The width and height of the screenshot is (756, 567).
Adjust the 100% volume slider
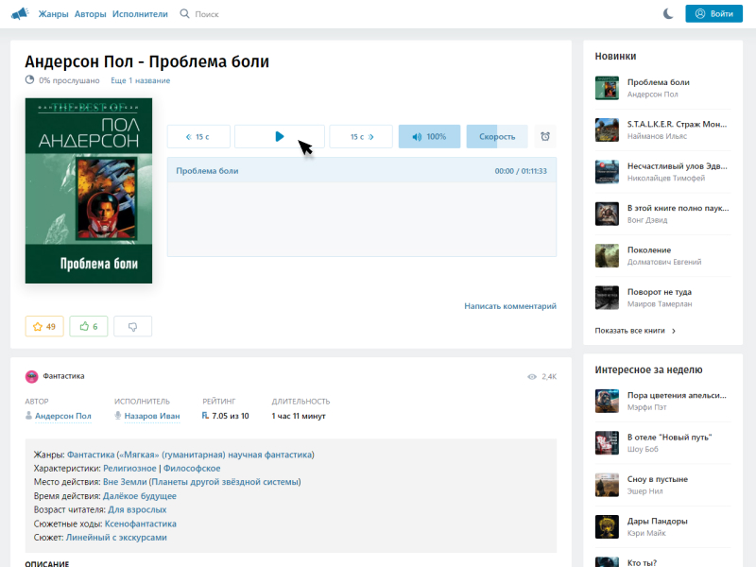pos(429,136)
